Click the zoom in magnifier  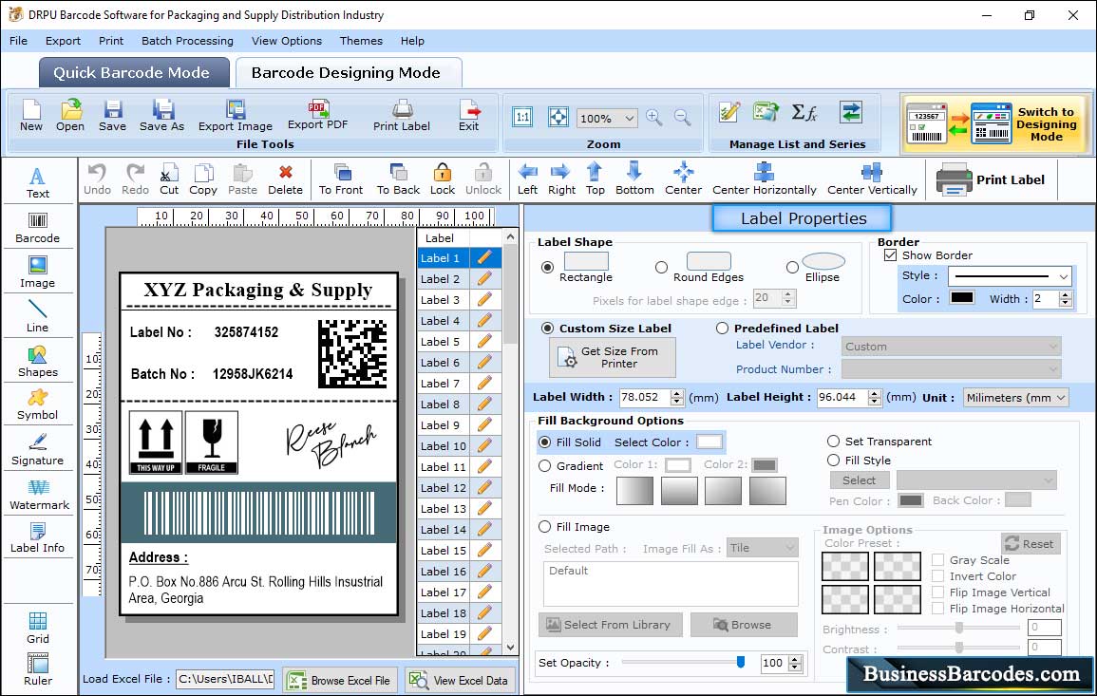(654, 118)
